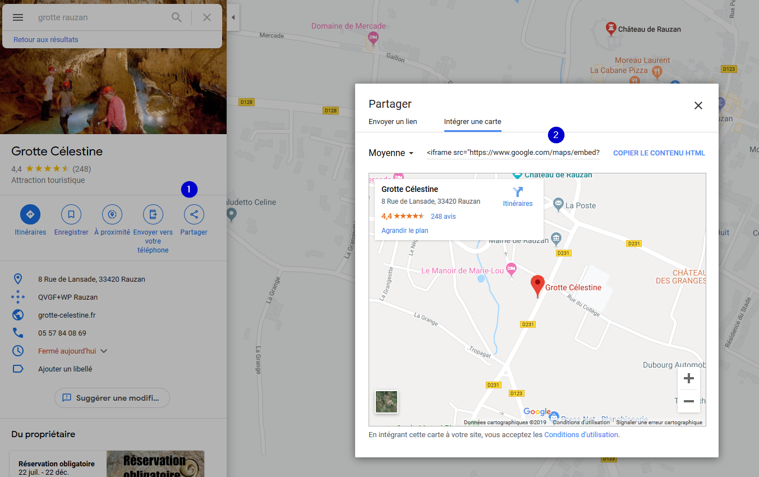This screenshot has height=477, width=759.
Task: Click Le Manoir de Marie-Lou hotel marker
Action: pyautogui.click(x=510, y=270)
